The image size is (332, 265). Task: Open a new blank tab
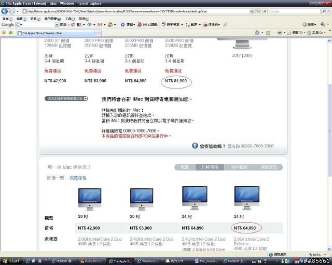[98, 33]
